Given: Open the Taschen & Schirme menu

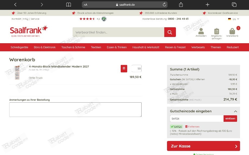Looking at the screenshot, I should point(73,47).
